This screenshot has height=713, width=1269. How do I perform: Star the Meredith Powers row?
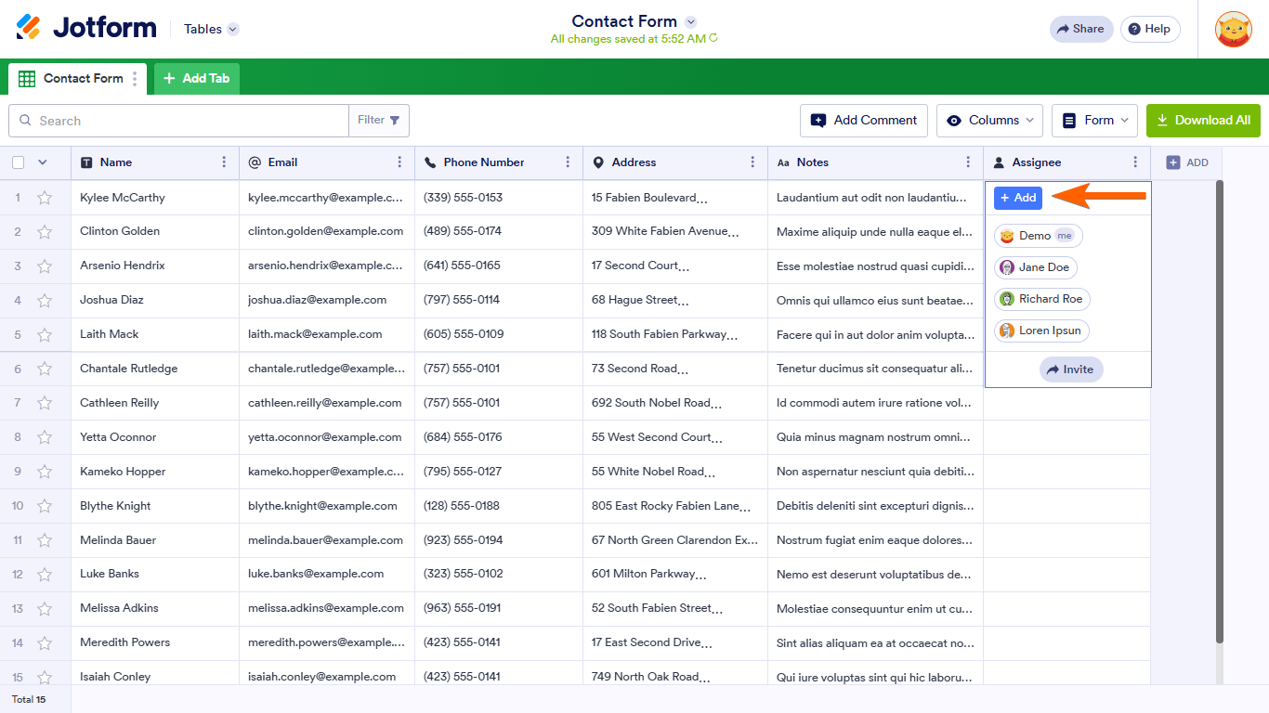point(45,644)
